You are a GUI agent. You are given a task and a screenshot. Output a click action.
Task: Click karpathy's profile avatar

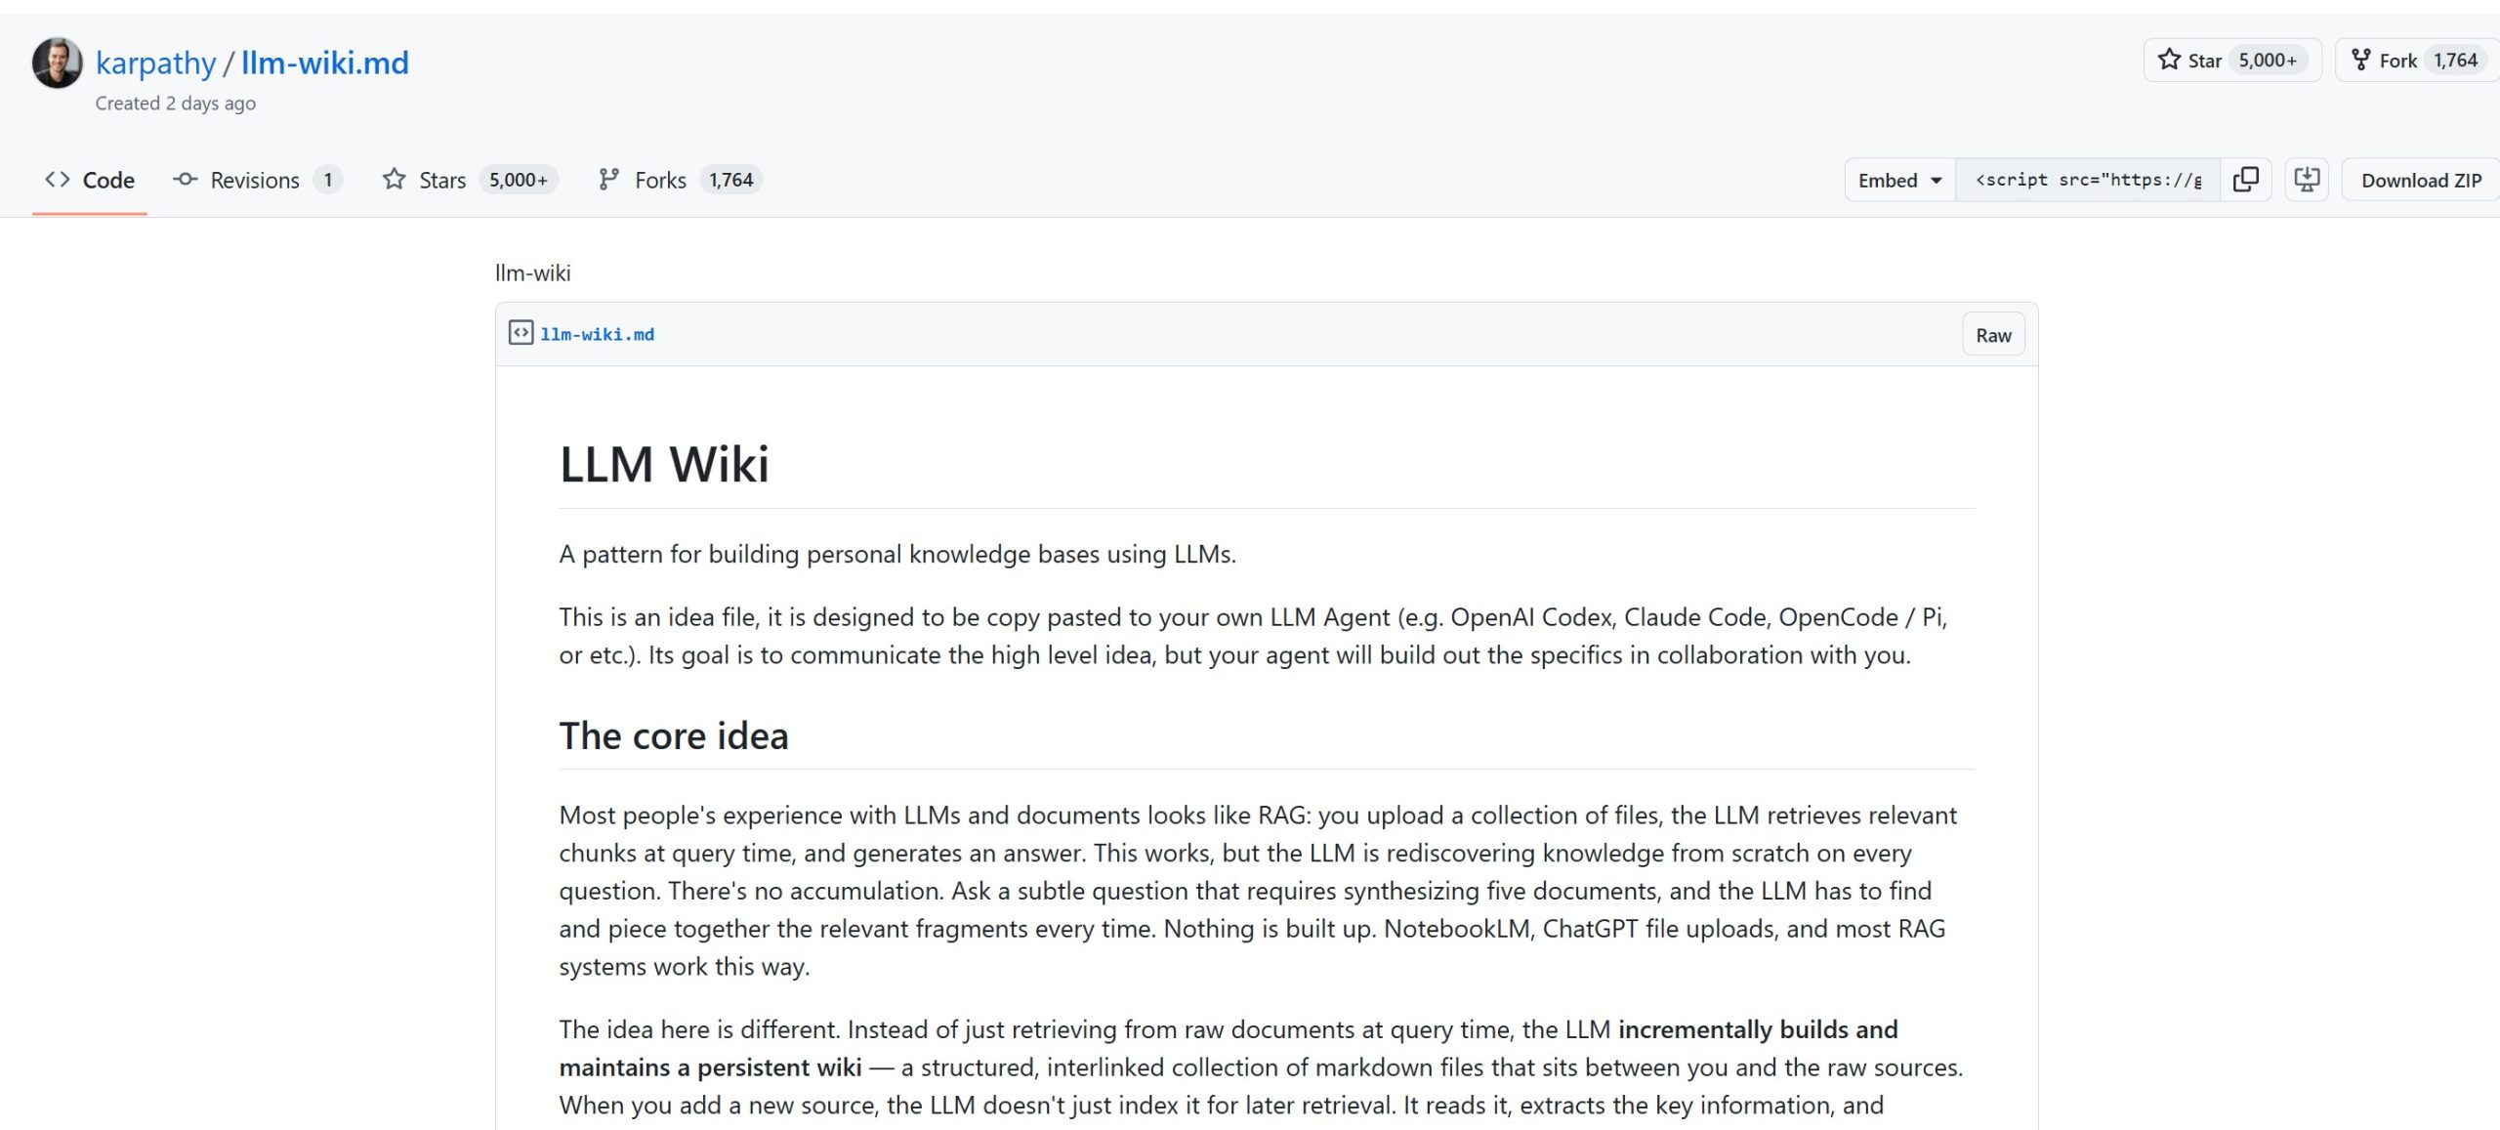point(56,63)
